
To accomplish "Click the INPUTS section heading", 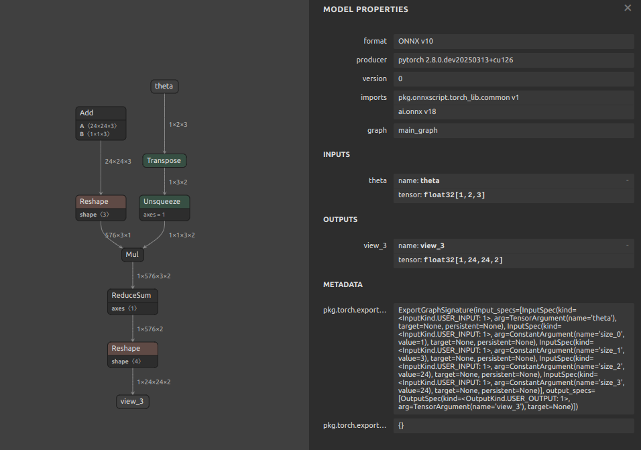I will point(337,154).
